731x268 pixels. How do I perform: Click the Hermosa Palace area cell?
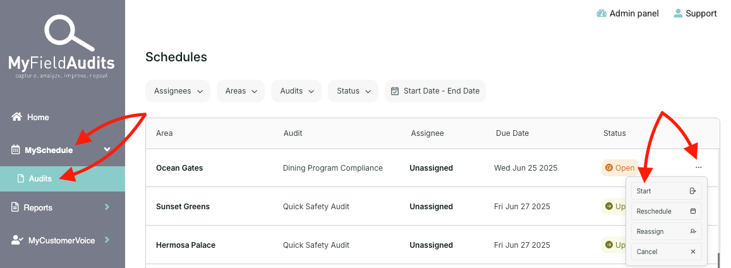click(186, 245)
